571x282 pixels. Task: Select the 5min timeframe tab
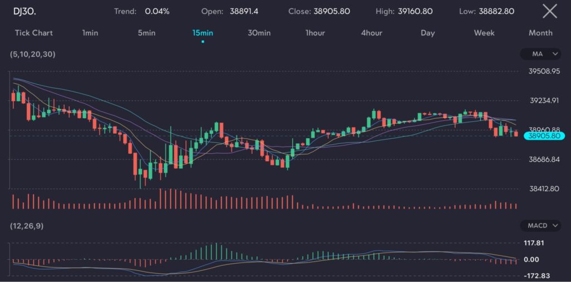(147, 33)
